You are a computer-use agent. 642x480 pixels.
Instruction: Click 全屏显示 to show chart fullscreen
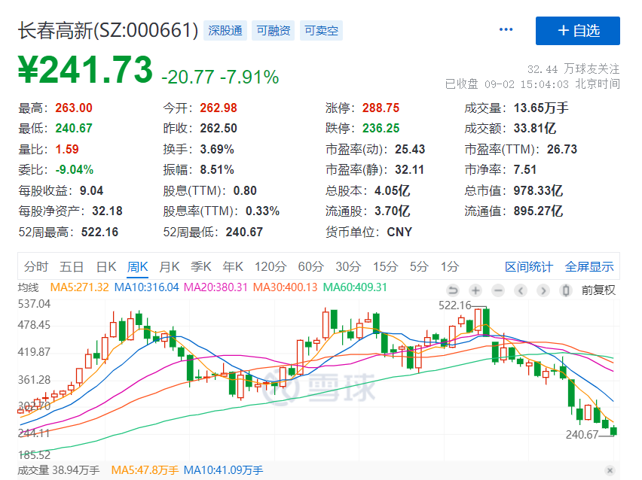coord(589,266)
